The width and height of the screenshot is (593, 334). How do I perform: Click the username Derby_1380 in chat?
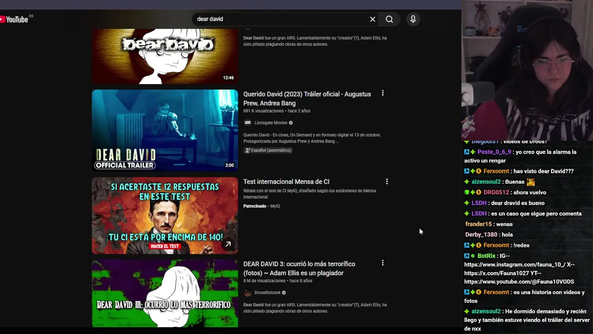point(482,235)
